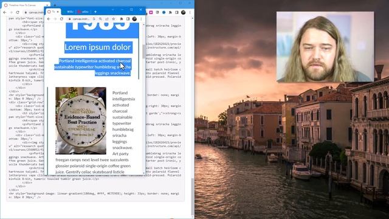This screenshot has height=219, width=389.
Task: Click the highlighted Portland intelligentsia paragraph
Action: (x=93, y=67)
